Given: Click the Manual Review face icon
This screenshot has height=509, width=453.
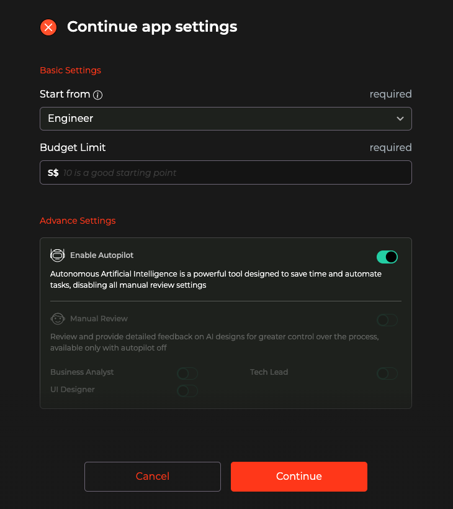Looking at the screenshot, I should [58, 319].
